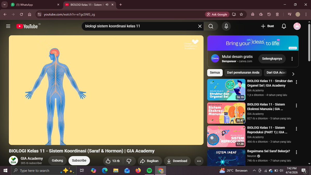Viewport: 311px width, 175px height.
Task: Reload the page in Chrome
Action: [x=22, y=15]
